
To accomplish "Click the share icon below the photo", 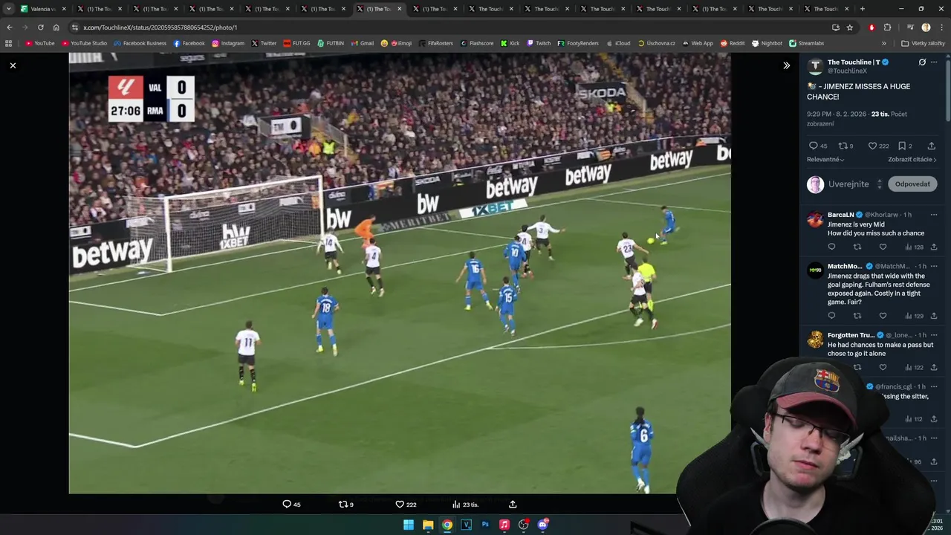I will (513, 505).
